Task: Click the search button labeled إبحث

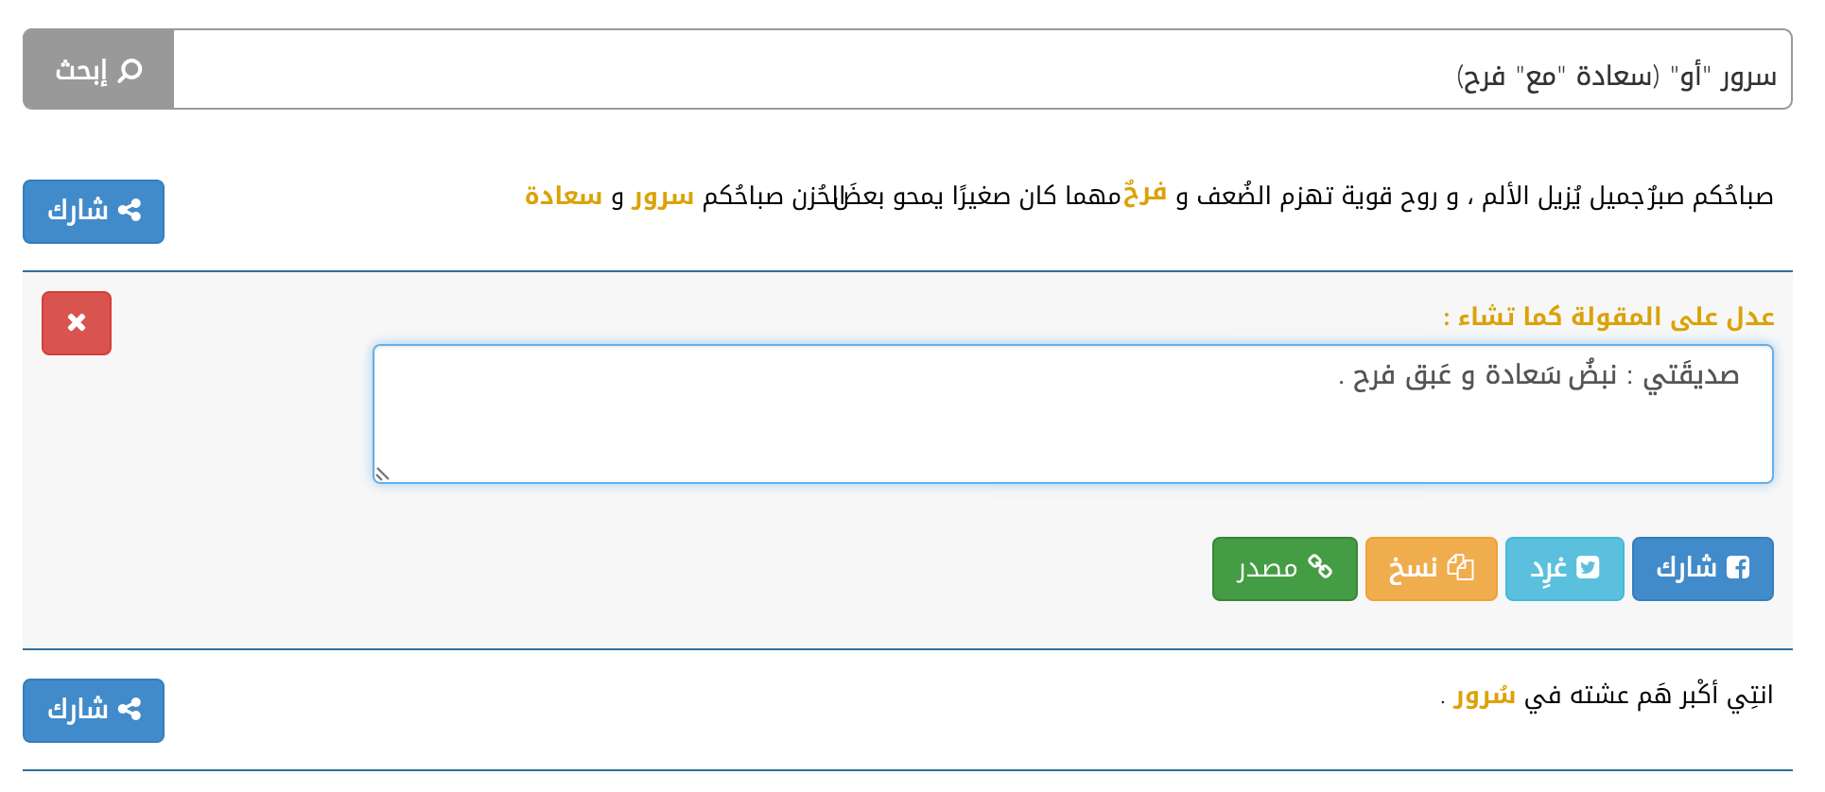Action: [x=98, y=69]
